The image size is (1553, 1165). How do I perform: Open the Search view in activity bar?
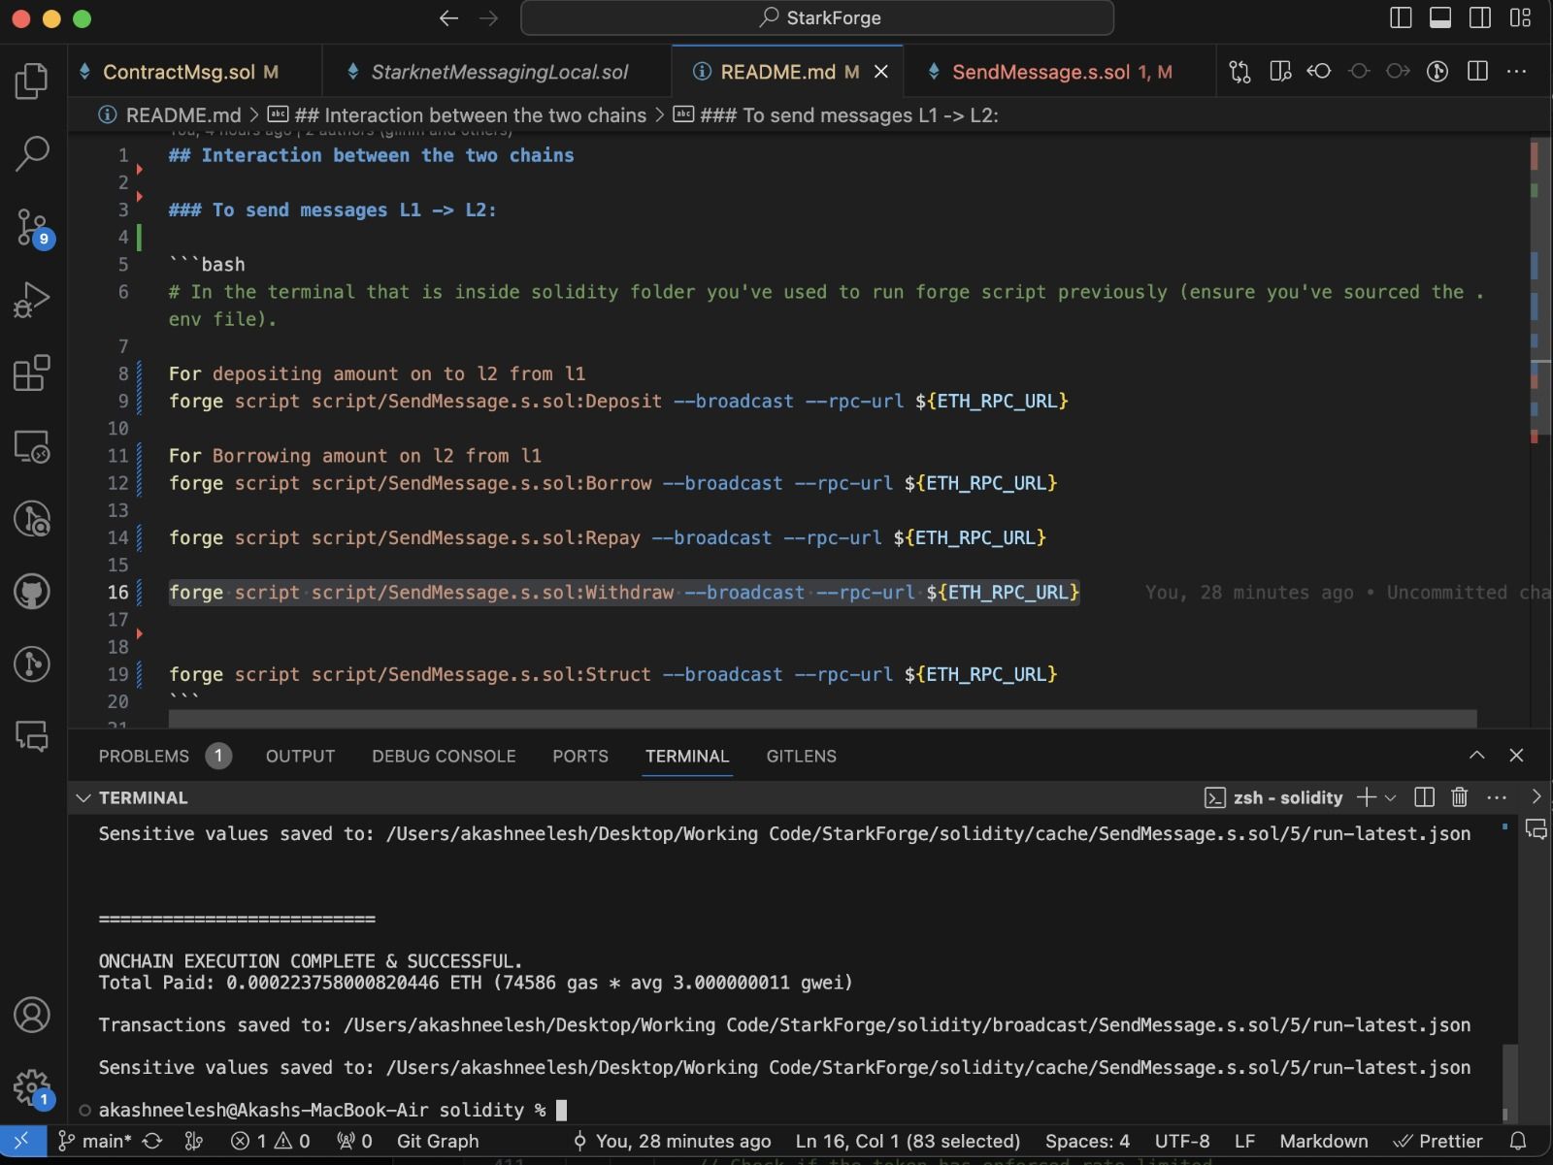tap(31, 153)
